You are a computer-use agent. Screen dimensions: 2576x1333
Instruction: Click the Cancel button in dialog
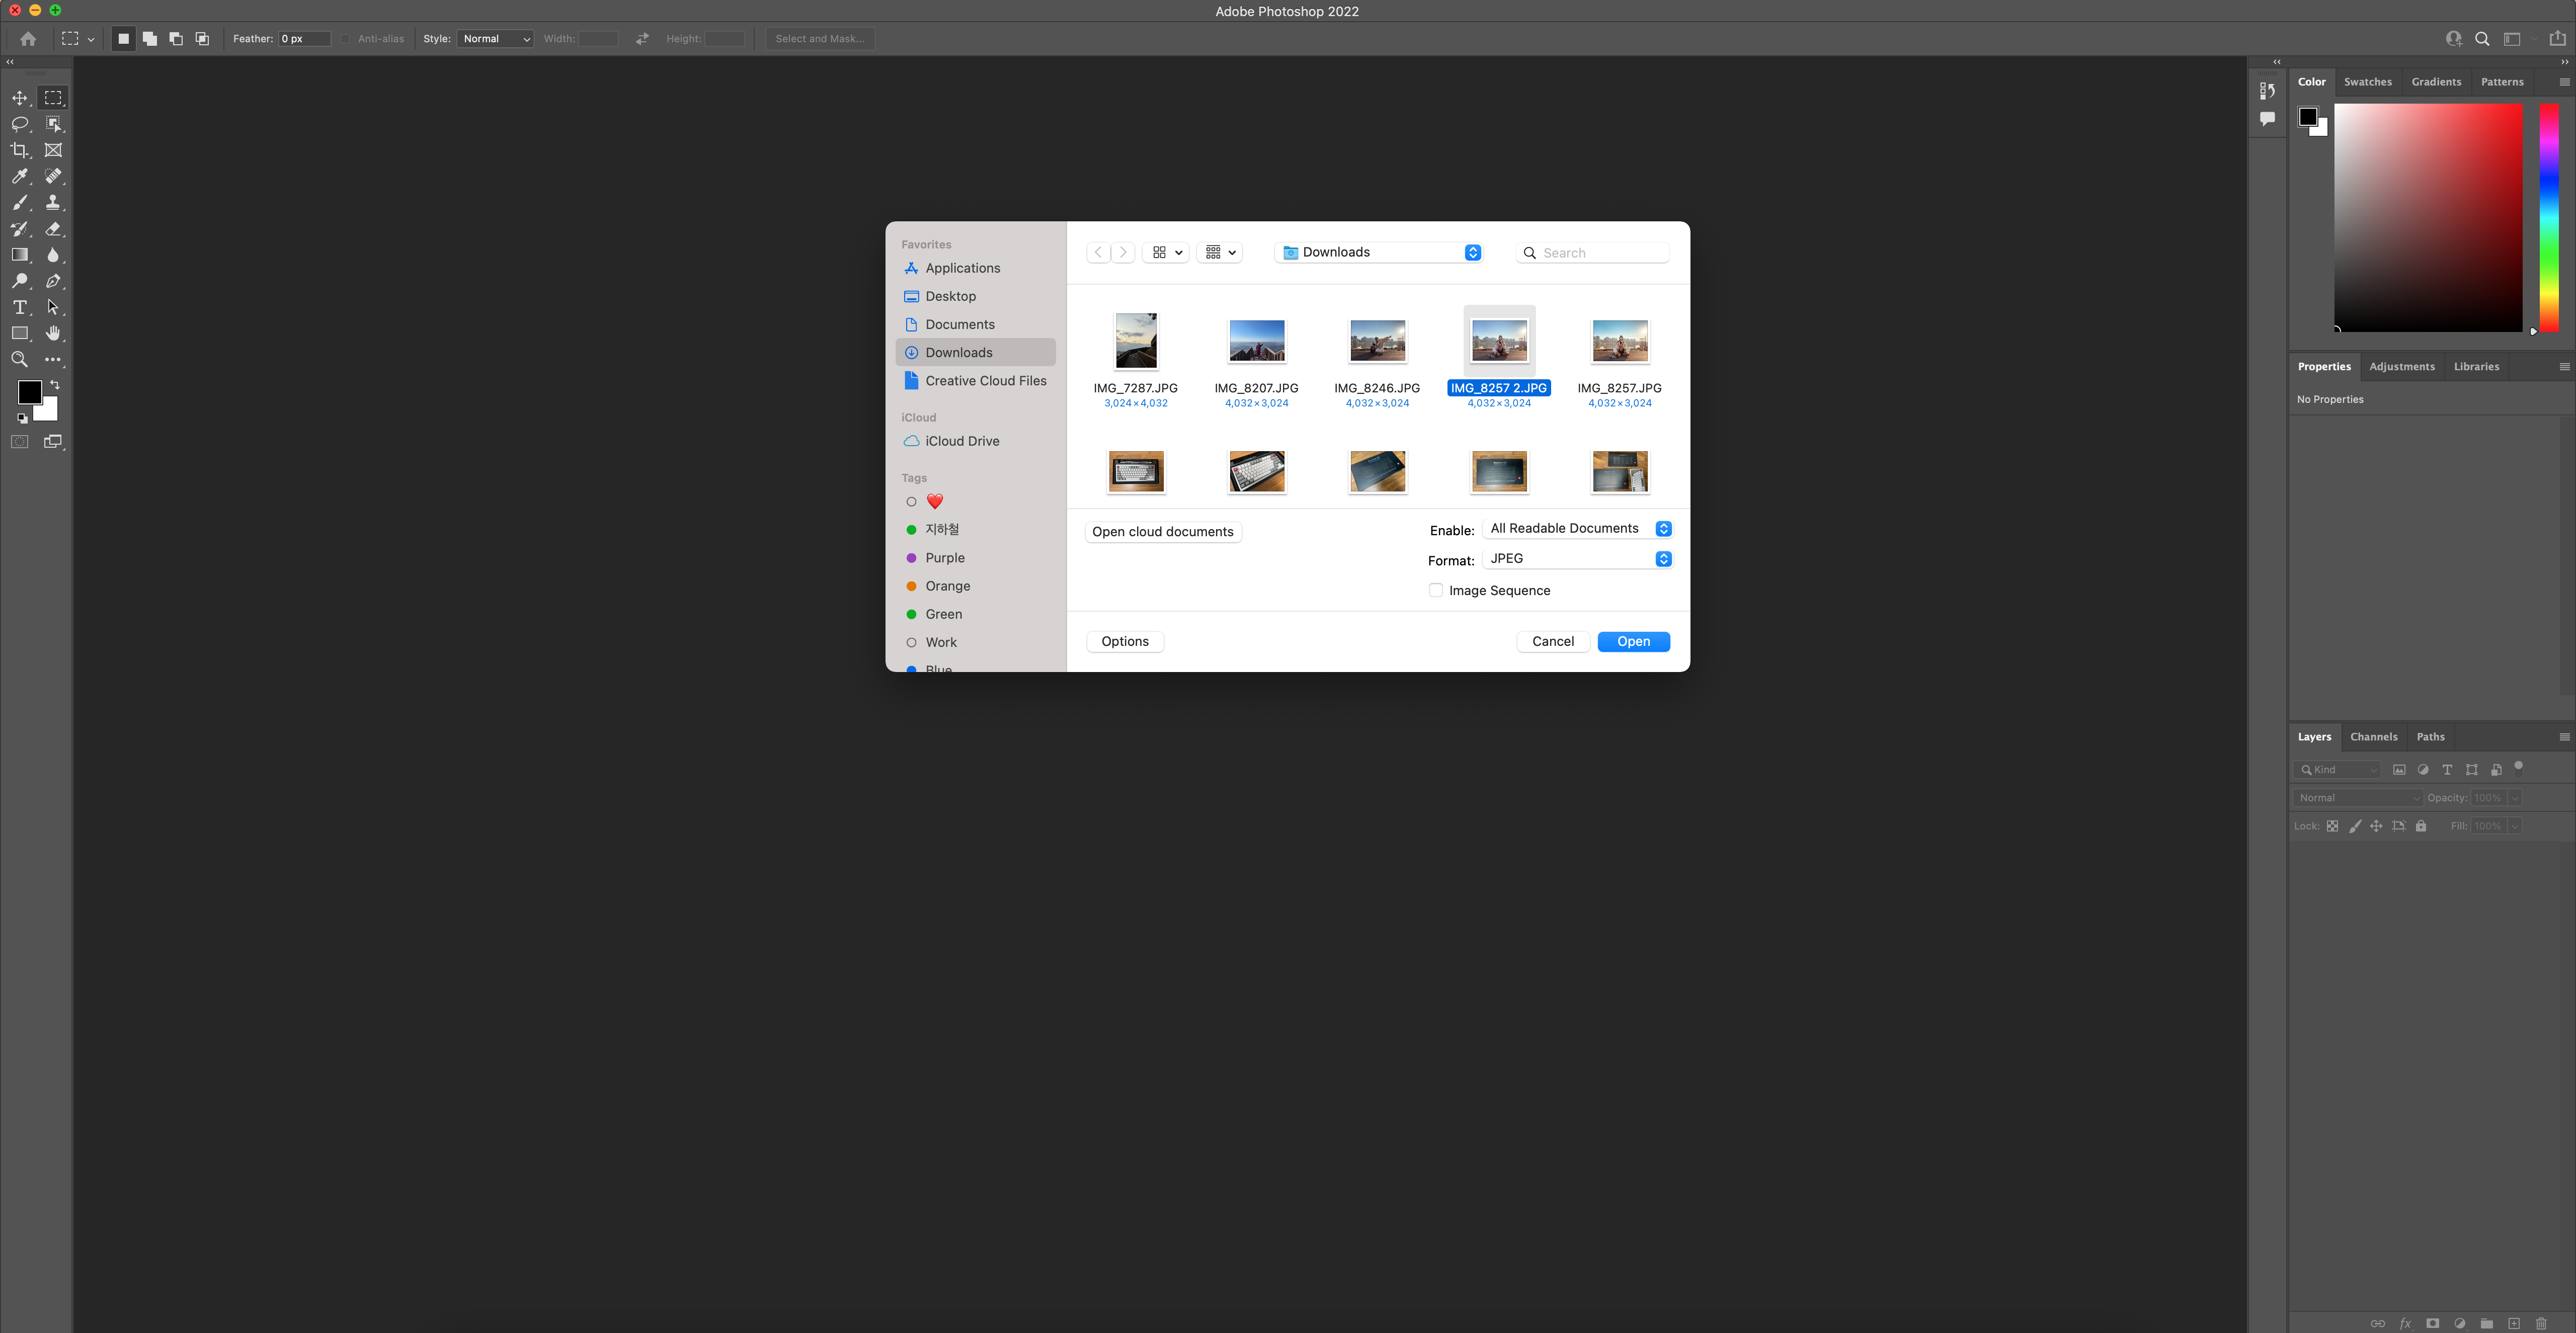[x=1552, y=642]
